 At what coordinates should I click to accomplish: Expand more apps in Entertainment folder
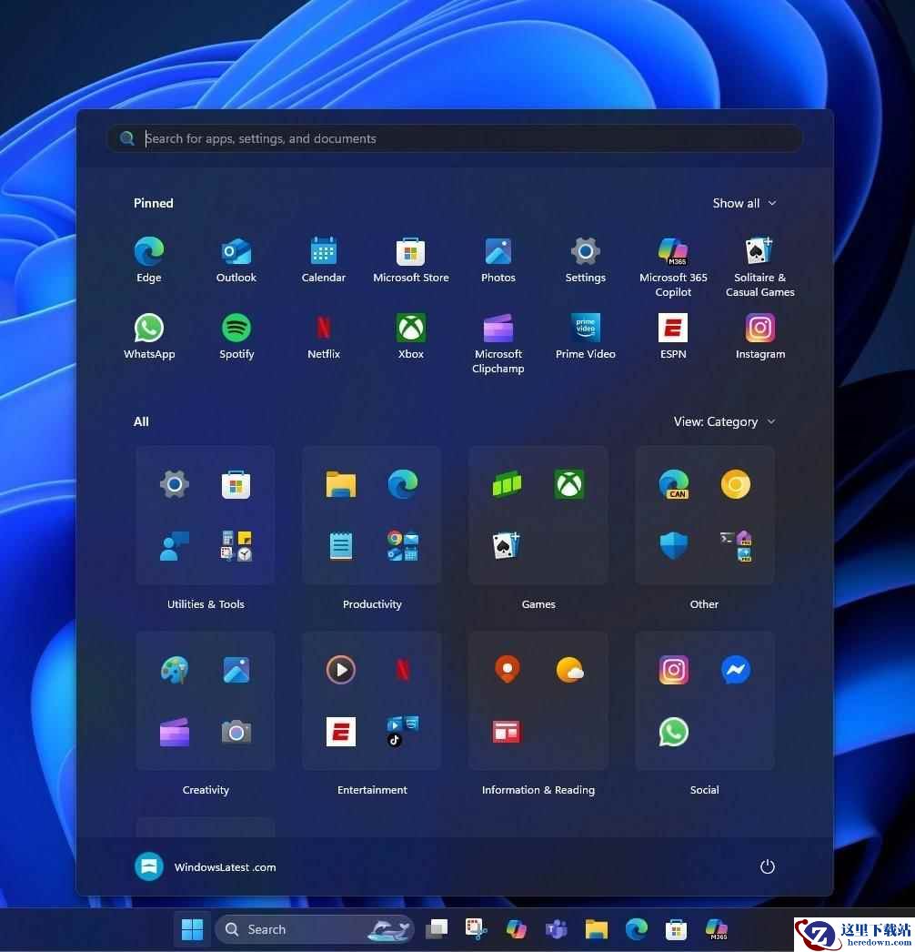[402, 732]
